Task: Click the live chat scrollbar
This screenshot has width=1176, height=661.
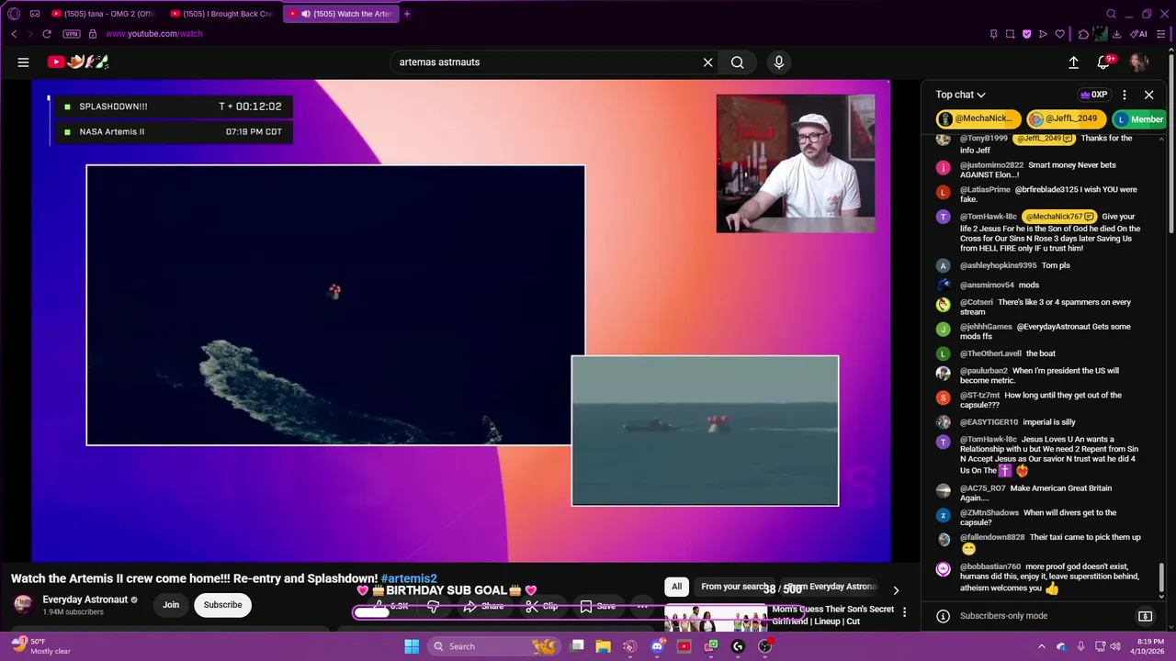Action: (1162, 578)
